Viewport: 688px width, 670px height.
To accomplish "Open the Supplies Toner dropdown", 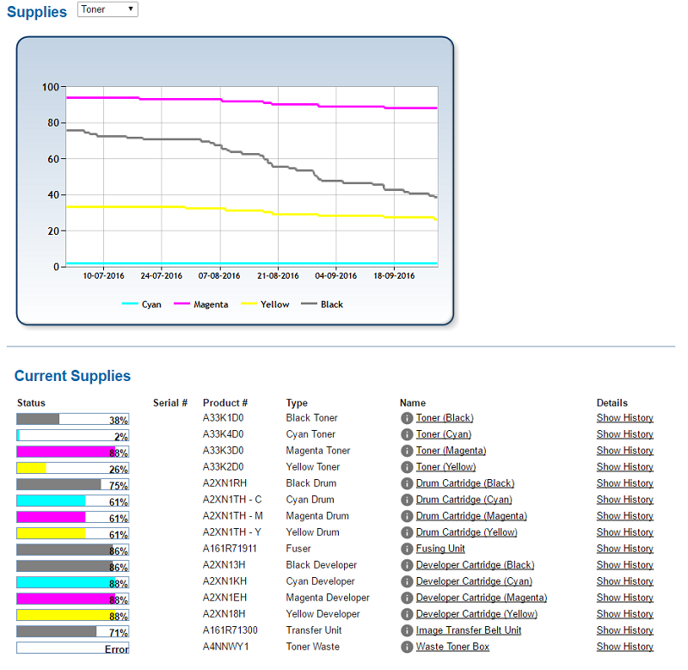I will click(107, 9).
